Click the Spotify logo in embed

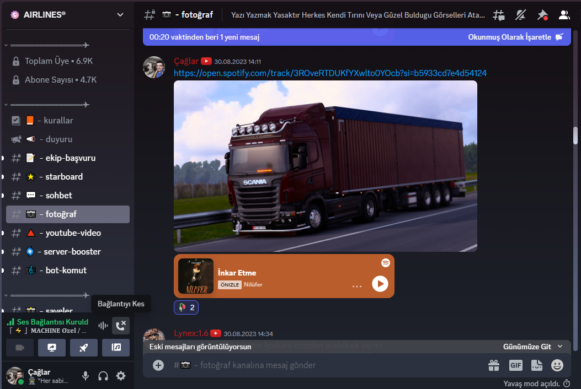[385, 263]
